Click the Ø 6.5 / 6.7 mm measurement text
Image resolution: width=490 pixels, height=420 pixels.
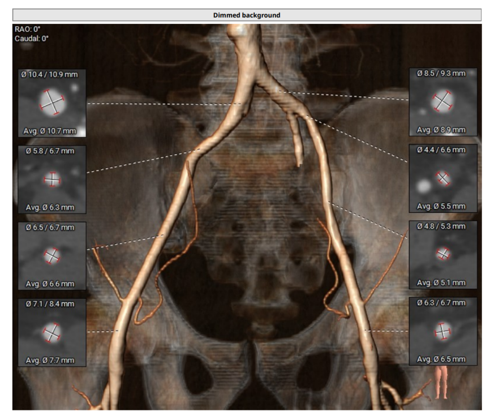(50, 228)
